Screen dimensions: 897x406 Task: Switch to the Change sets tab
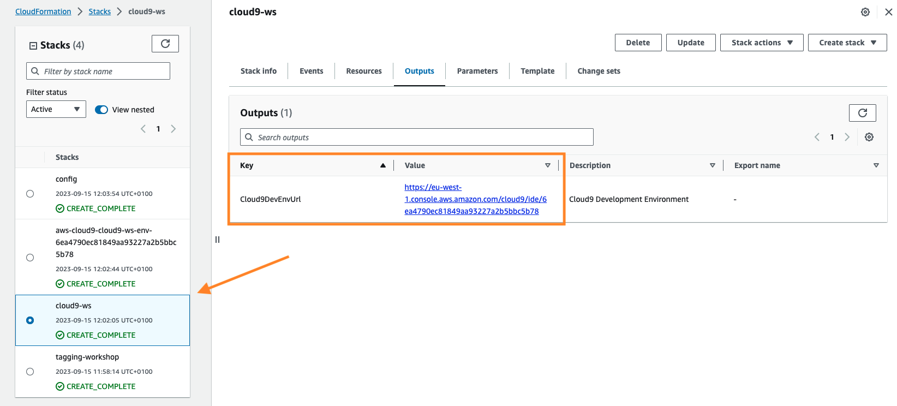coord(599,71)
